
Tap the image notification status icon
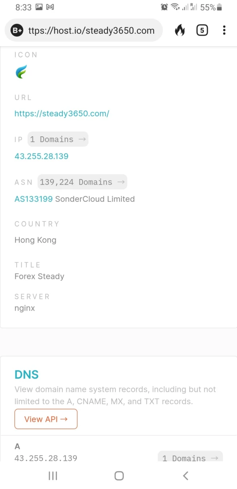pyautogui.click(x=39, y=7)
